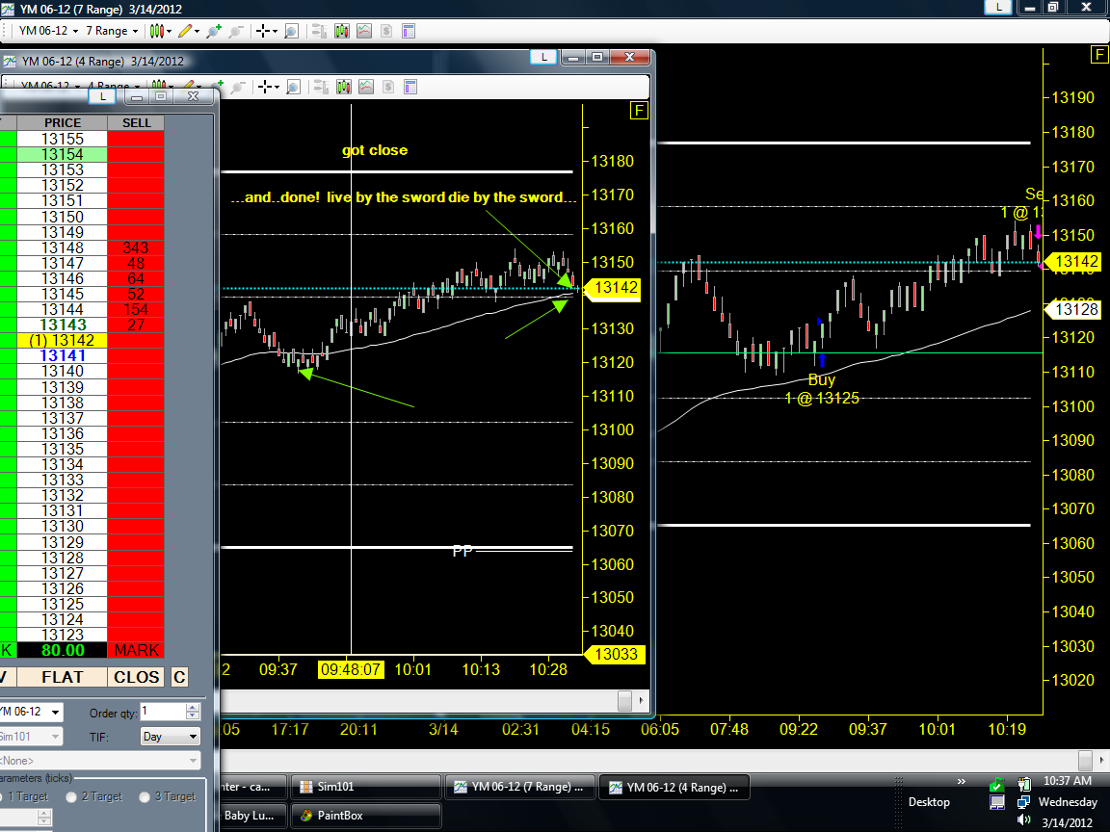Click the MARK sell cell
Screen dimensions: 1110x832
[136, 650]
